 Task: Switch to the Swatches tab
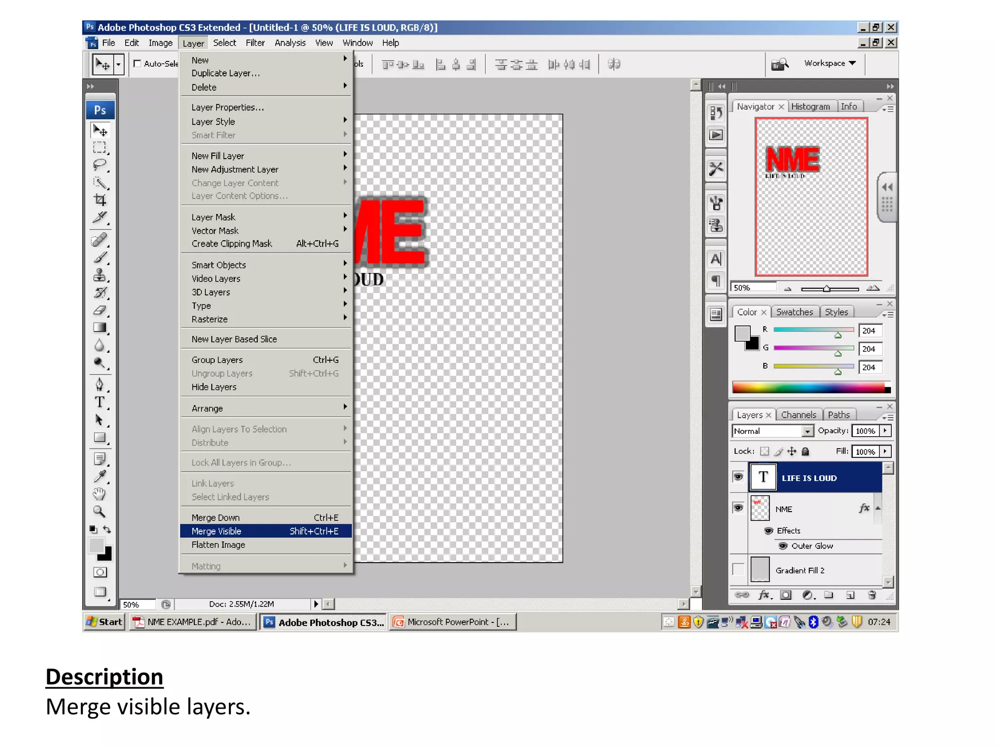click(794, 312)
